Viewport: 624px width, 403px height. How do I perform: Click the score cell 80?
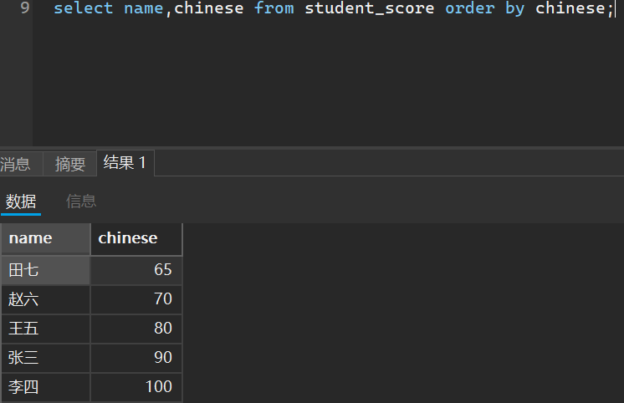(x=136, y=329)
